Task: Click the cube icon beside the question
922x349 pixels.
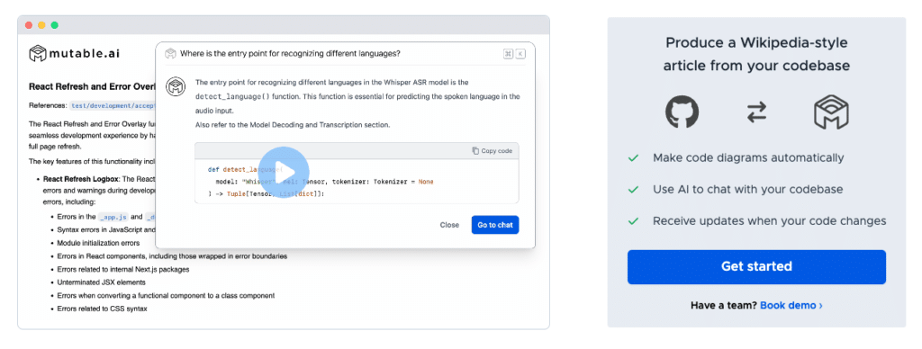Action: [170, 53]
